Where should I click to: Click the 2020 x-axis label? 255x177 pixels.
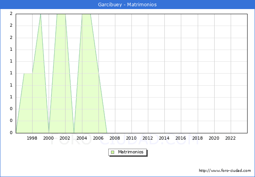pyautogui.click(x=214, y=138)
